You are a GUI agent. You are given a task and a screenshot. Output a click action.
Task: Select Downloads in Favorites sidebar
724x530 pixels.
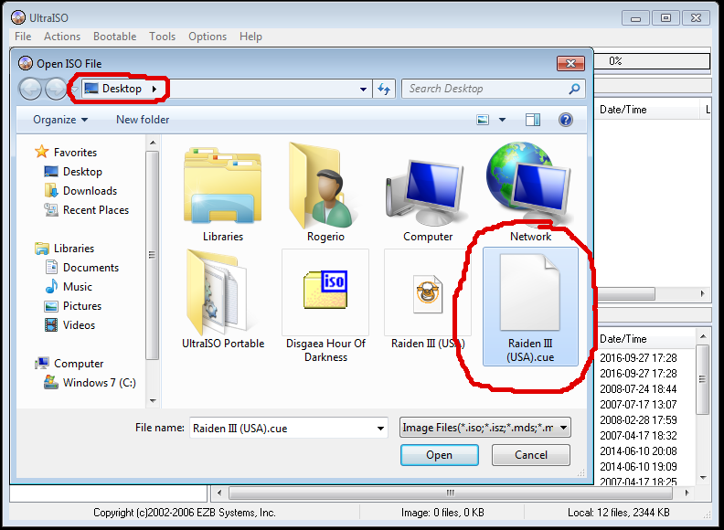point(90,191)
